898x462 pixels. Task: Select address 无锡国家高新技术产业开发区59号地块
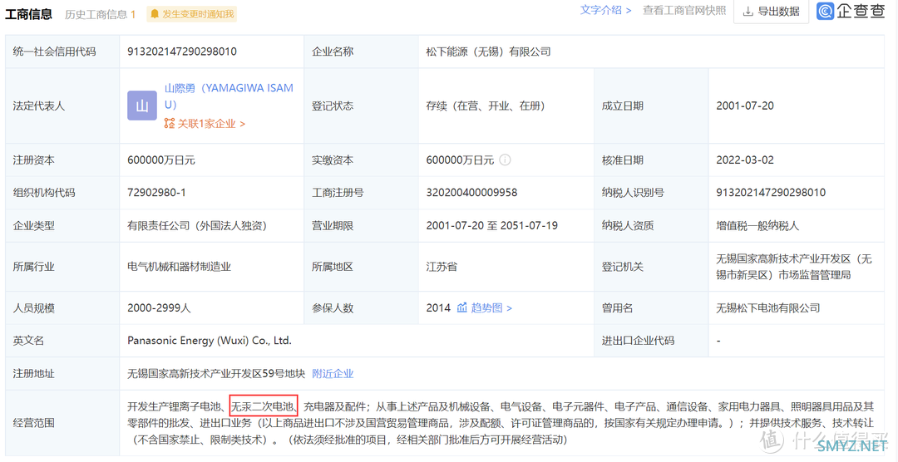point(216,374)
